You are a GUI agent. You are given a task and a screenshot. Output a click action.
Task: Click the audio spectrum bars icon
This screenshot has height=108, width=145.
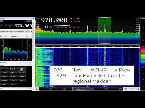(x=1, y=36)
